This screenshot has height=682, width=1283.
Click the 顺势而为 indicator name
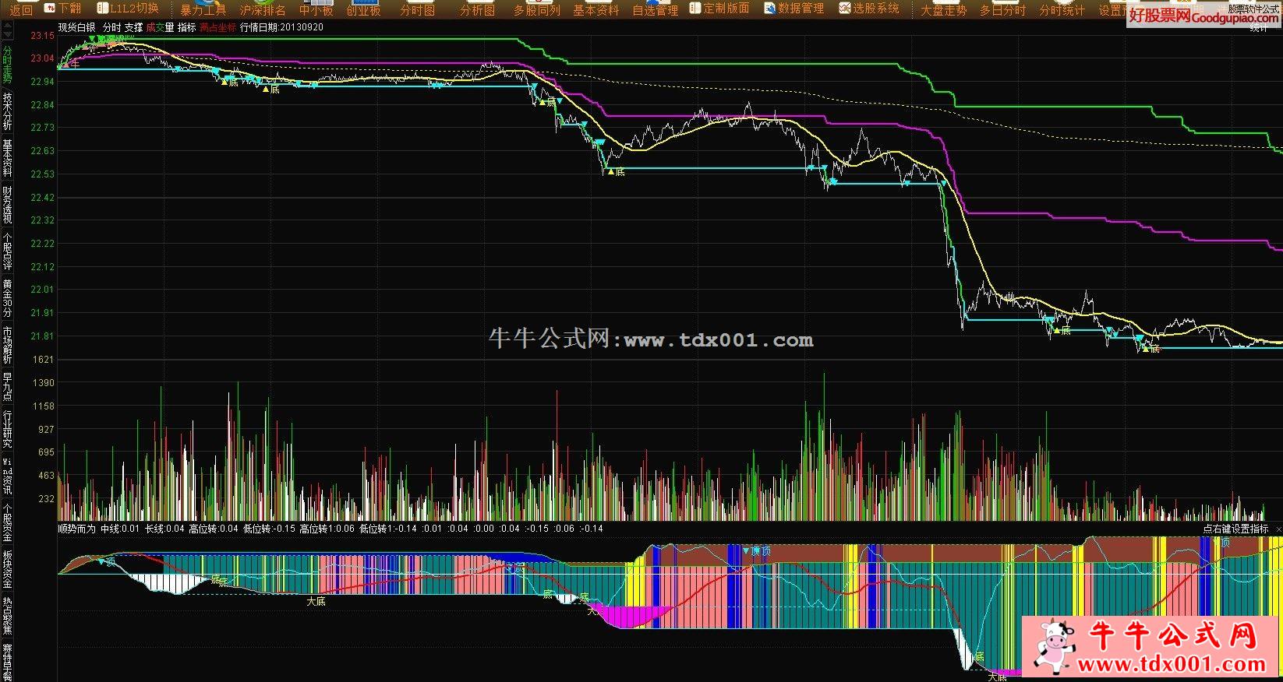pyautogui.click(x=76, y=529)
